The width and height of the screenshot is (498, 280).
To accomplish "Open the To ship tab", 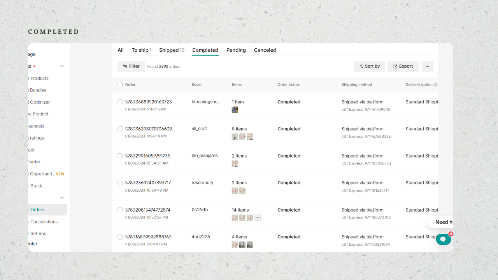I will pos(142,50).
